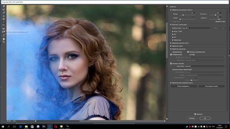Collapse the Brush Tool Options section
The image size is (230, 129).
click(171, 10)
